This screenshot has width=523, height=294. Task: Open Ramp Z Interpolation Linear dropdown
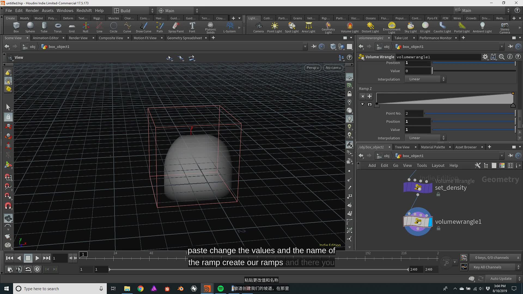(x=425, y=138)
